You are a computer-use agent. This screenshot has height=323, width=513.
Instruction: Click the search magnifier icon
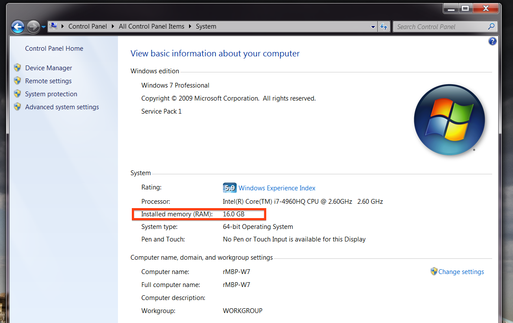coord(491,26)
